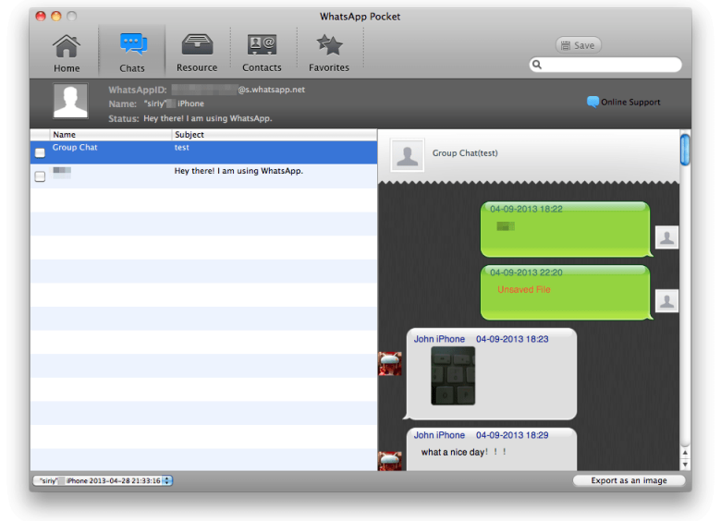The height and width of the screenshot is (521, 721).
Task: Click the magnifier icon in search field
Action: click(x=537, y=66)
